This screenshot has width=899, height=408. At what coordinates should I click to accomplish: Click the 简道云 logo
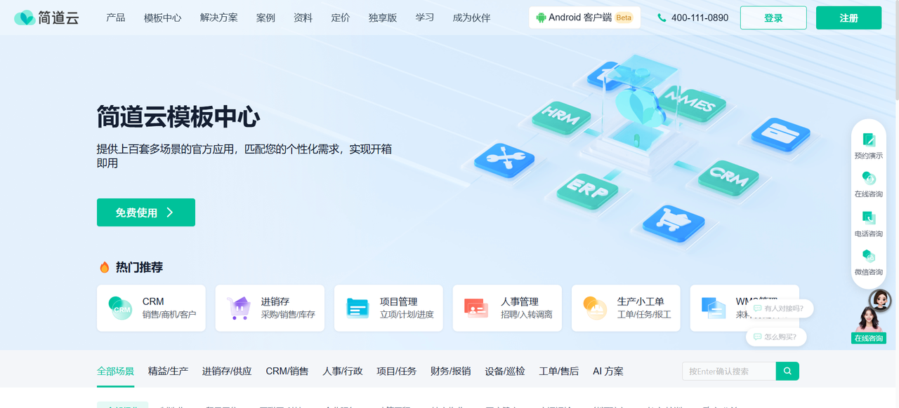point(46,18)
